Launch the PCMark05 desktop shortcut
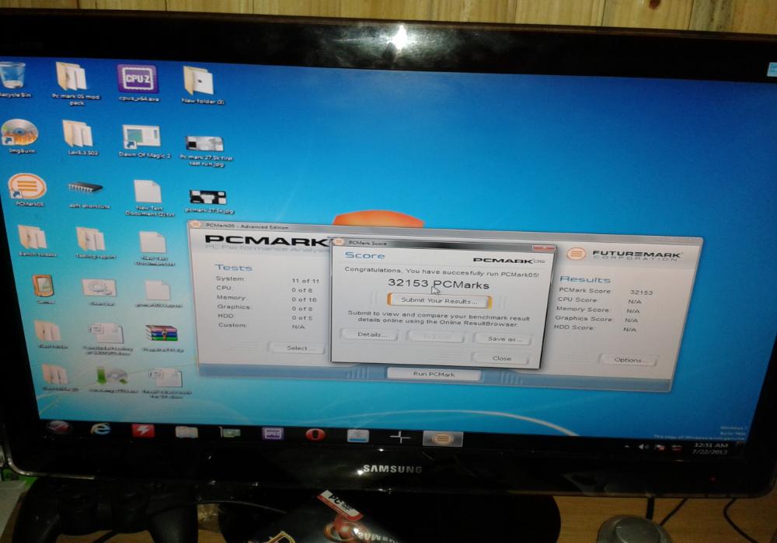The image size is (777, 543). point(27,190)
